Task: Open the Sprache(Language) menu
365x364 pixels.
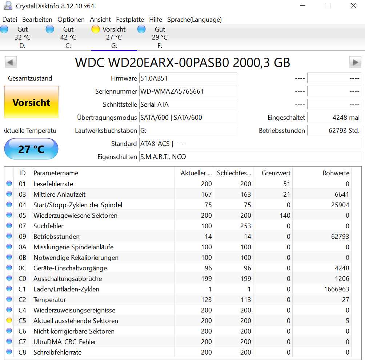Action: coord(194,20)
